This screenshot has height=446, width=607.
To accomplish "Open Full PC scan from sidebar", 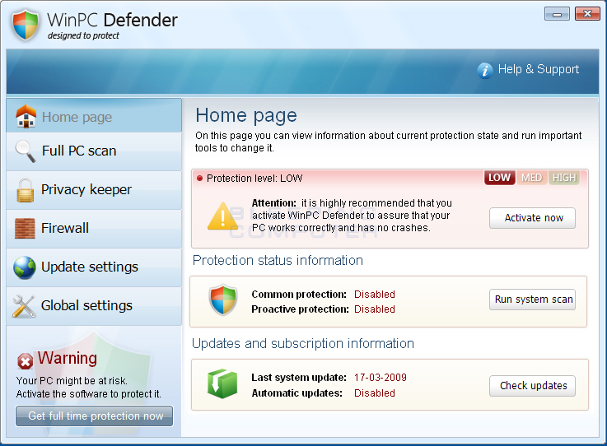I will [x=94, y=151].
